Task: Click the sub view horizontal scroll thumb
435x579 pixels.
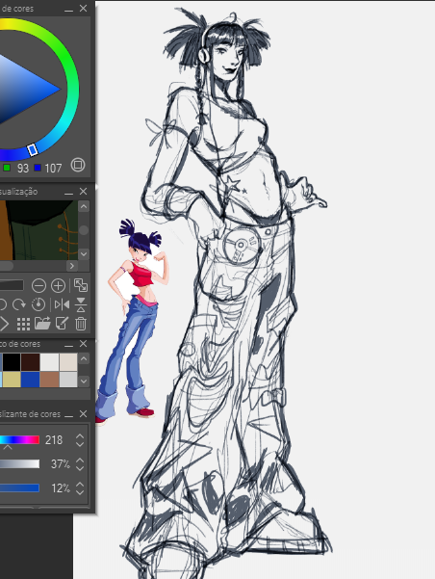Action: point(7,266)
